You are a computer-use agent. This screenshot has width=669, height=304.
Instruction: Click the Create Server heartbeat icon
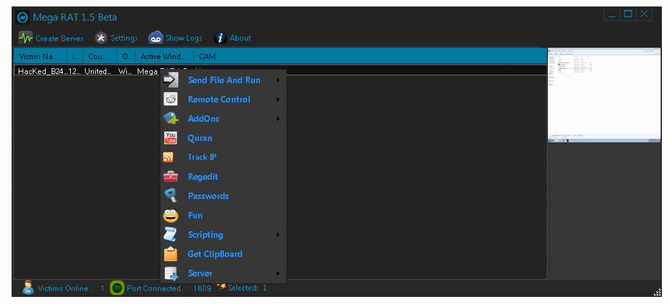point(26,37)
